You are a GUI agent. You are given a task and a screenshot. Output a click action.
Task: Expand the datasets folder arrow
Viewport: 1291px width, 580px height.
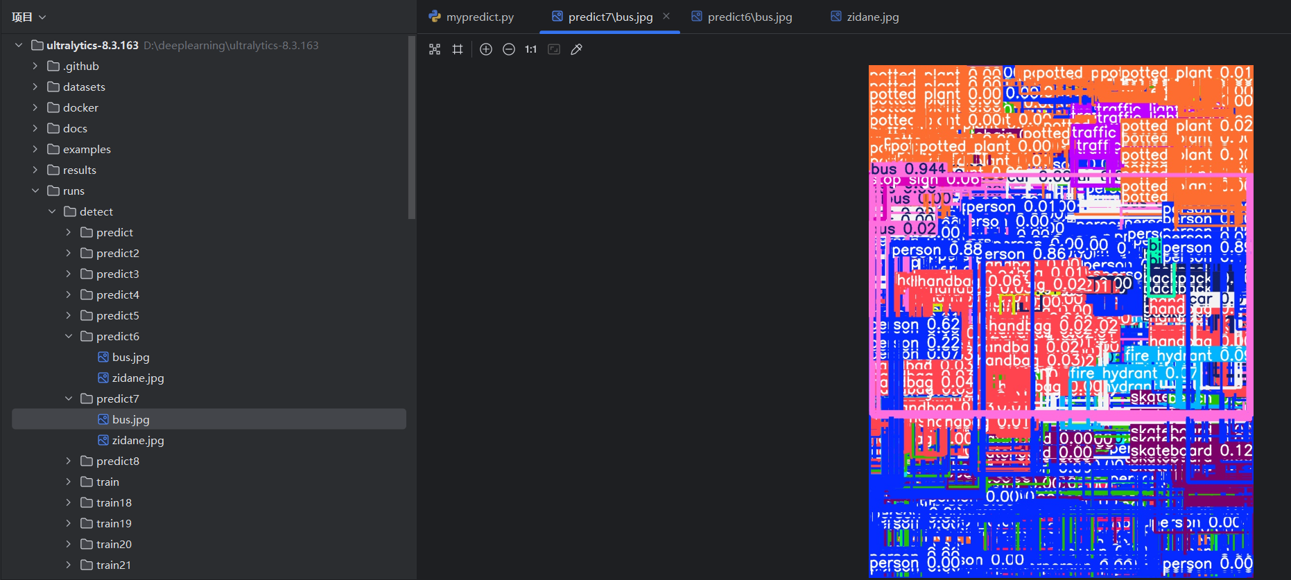35,87
